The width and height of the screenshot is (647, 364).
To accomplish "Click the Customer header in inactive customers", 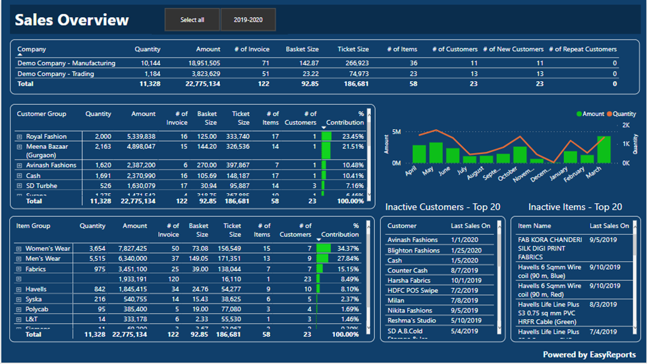I will (402, 226).
